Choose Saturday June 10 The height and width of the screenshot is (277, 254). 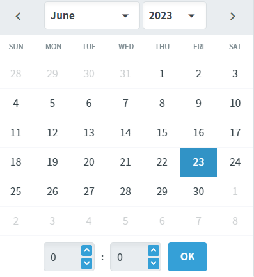point(235,103)
